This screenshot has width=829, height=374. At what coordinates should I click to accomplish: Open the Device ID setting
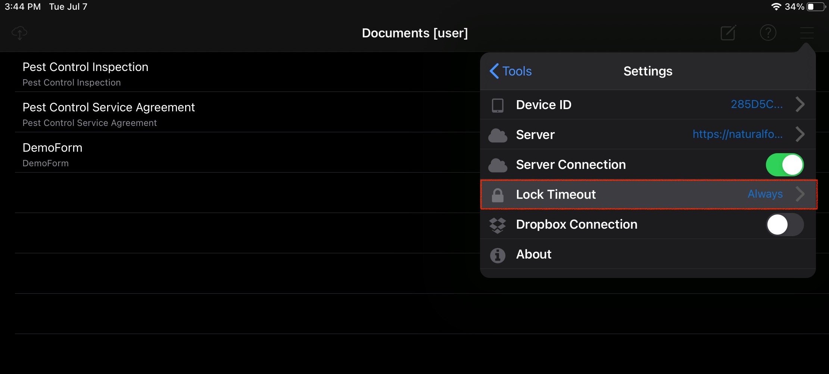click(x=648, y=105)
